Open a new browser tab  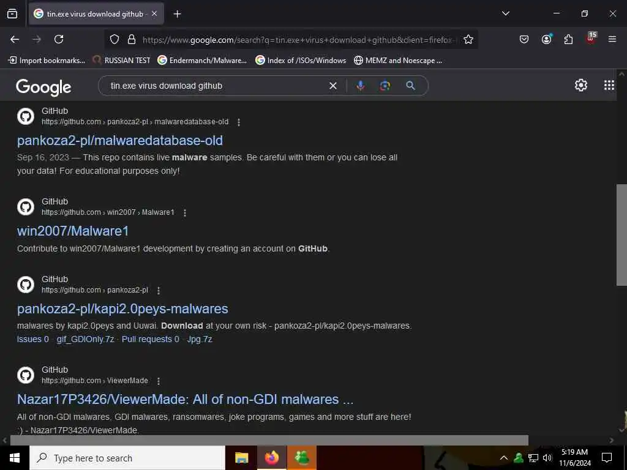coord(177,14)
